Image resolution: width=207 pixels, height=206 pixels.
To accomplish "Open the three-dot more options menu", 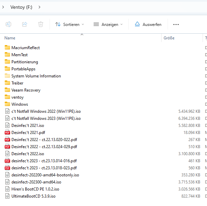I will pyautogui.click(x=176, y=25).
